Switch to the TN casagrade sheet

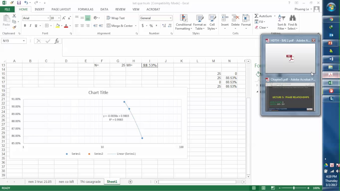click(90, 182)
